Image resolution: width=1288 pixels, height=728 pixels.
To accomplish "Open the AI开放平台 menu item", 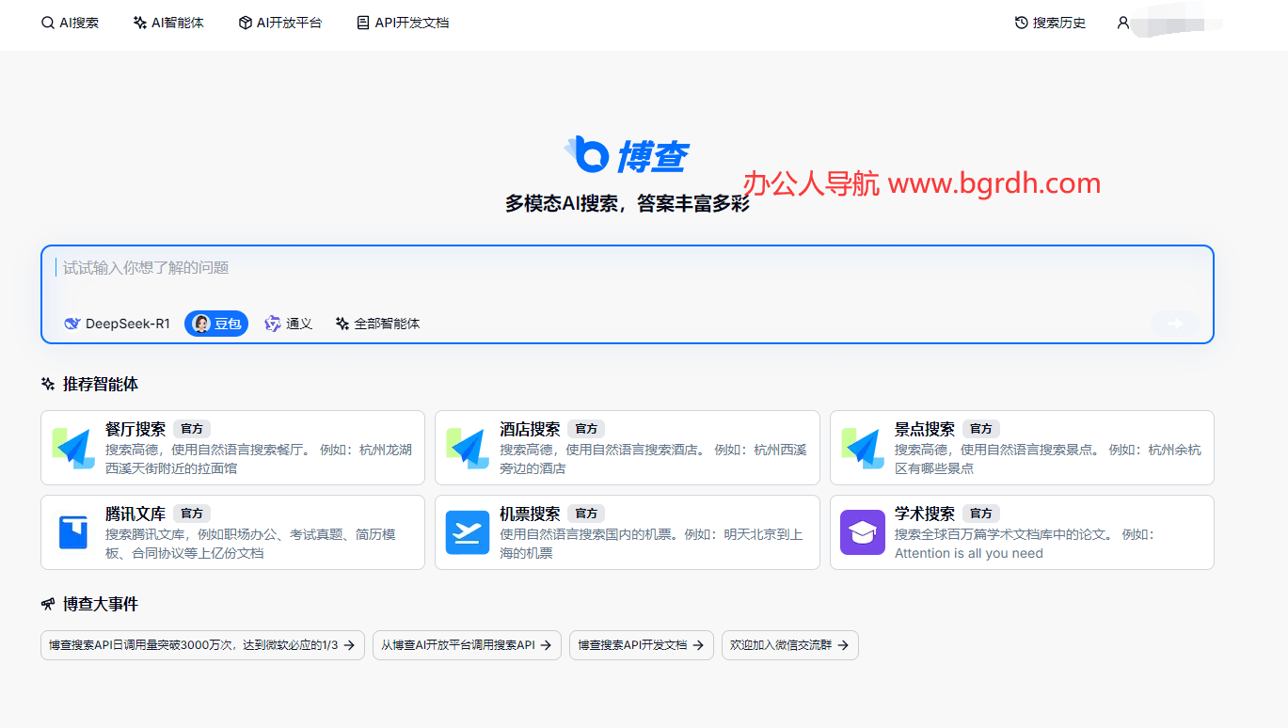I will (279, 22).
